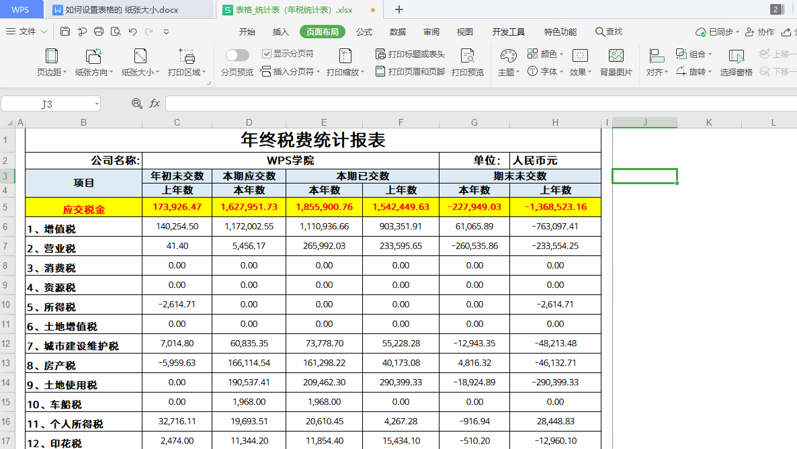Image resolution: width=797 pixels, height=449 pixels.
Task: Click the 背景图片 (background image) icon
Action: coord(616,62)
